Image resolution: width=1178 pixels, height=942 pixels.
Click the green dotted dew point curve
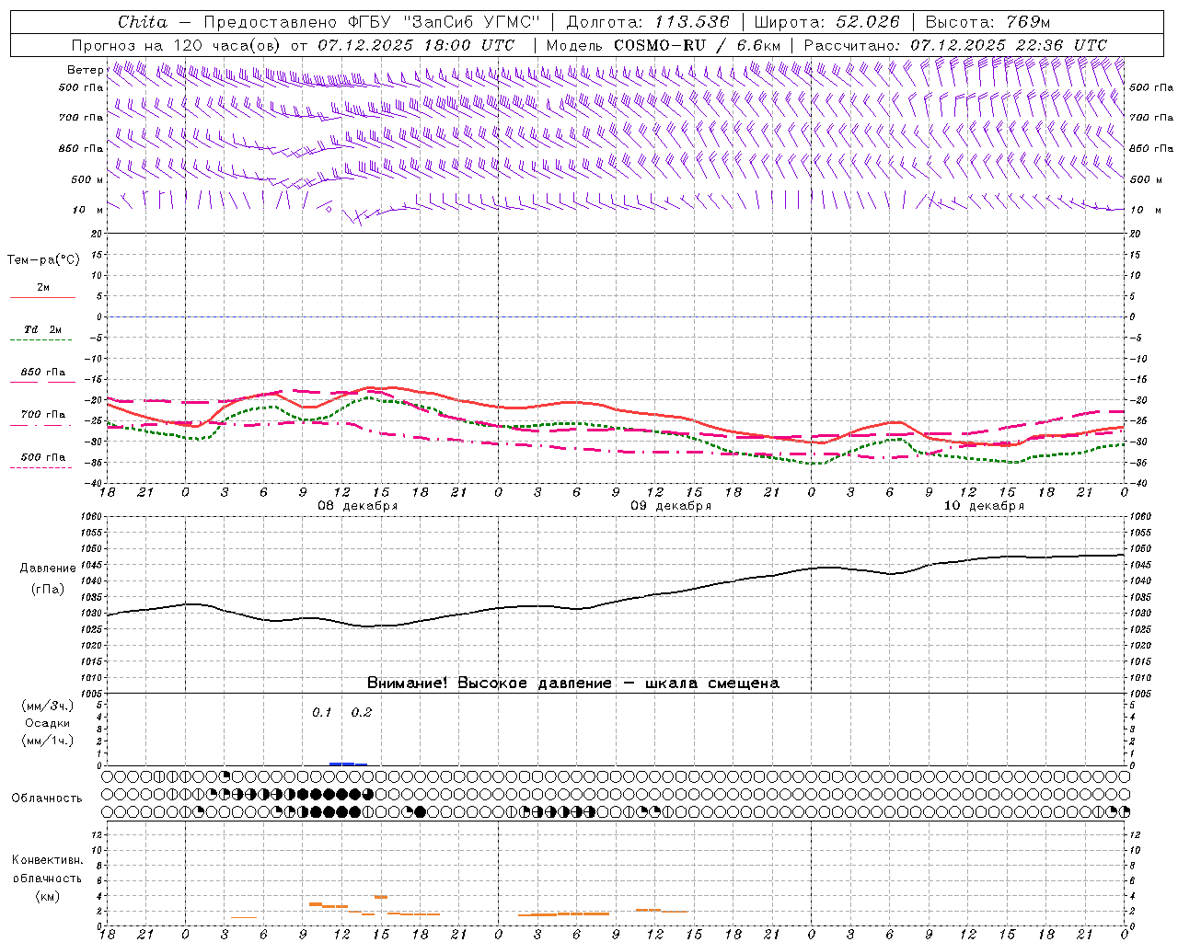click(617, 428)
